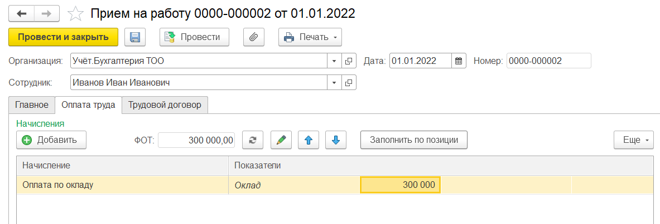660x224 pixels.
Task: Click the Заполнить по позиции button
Action: 413,140
